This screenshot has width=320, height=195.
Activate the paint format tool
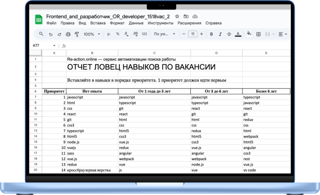click(x=77, y=34)
